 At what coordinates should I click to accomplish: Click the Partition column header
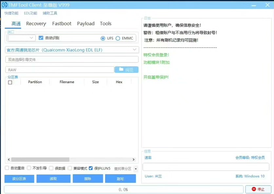(35, 82)
